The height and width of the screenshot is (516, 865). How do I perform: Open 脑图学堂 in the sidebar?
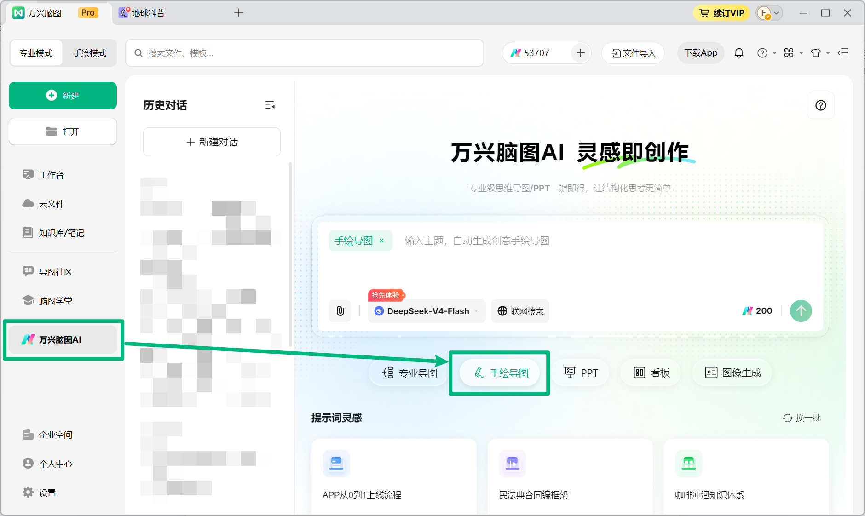pos(47,301)
